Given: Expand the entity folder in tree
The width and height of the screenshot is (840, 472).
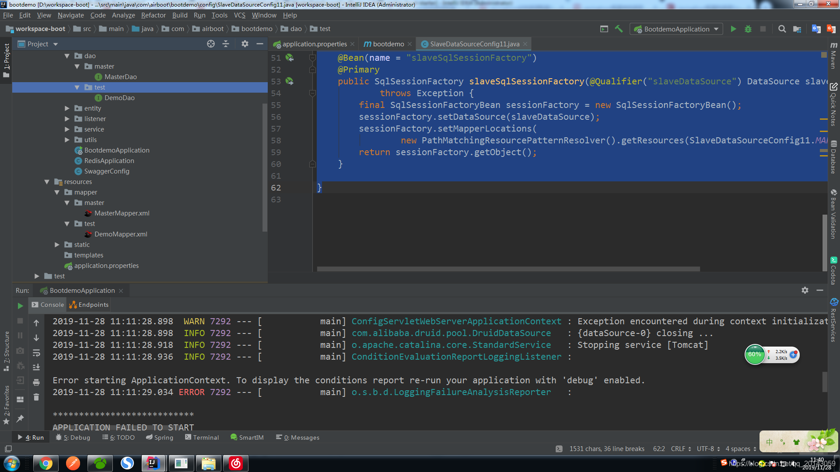Looking at the screenshot, I should coord(67,108).
